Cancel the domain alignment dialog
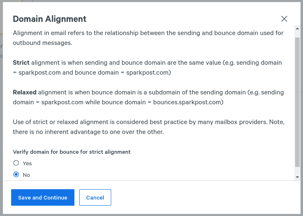303x216 pixels. 95,197
